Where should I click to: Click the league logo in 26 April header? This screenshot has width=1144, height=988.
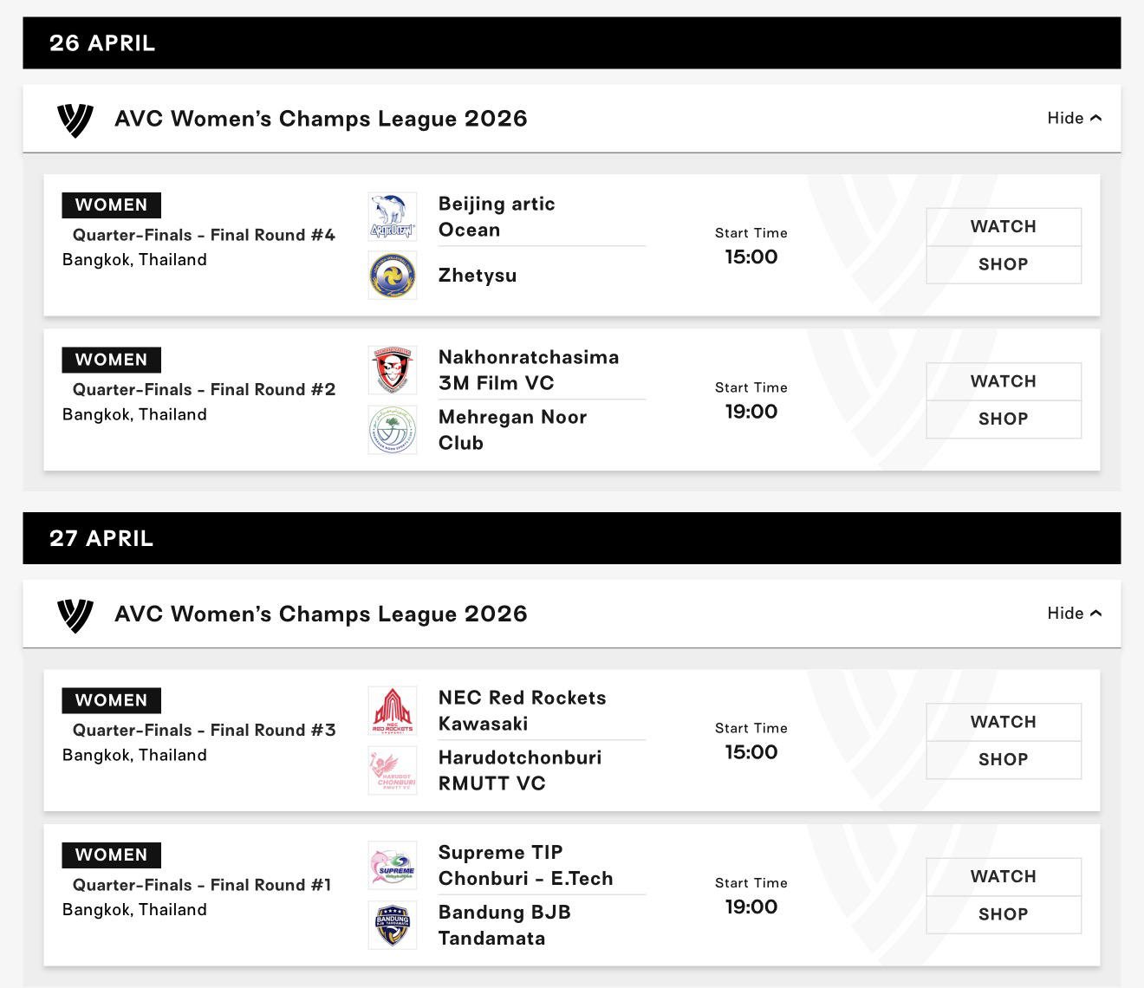point(75,120)
